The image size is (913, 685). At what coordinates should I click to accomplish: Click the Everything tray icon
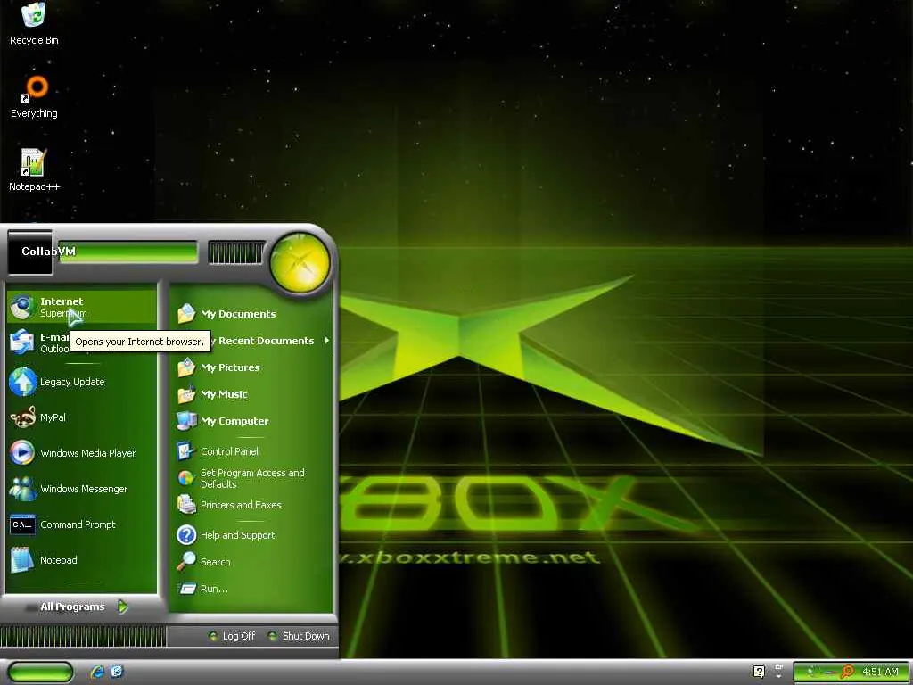[x=847, y=673]
